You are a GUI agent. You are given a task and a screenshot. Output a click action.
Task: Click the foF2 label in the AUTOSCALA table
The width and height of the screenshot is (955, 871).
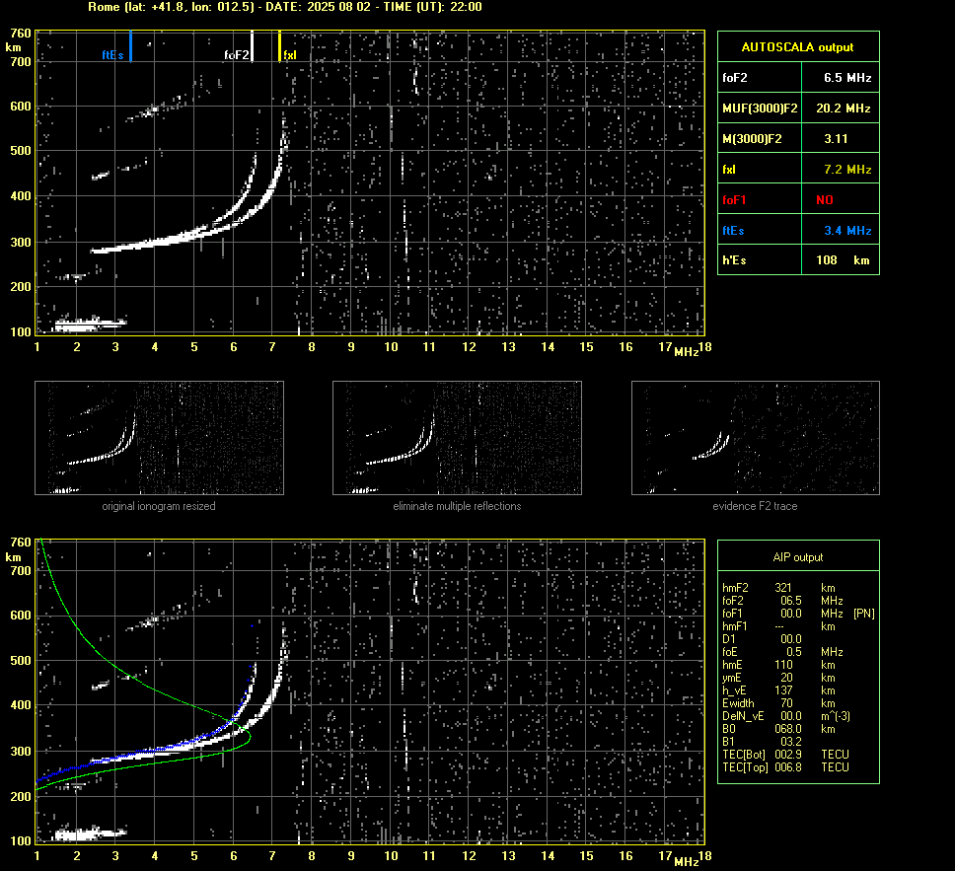coord(735,77)
